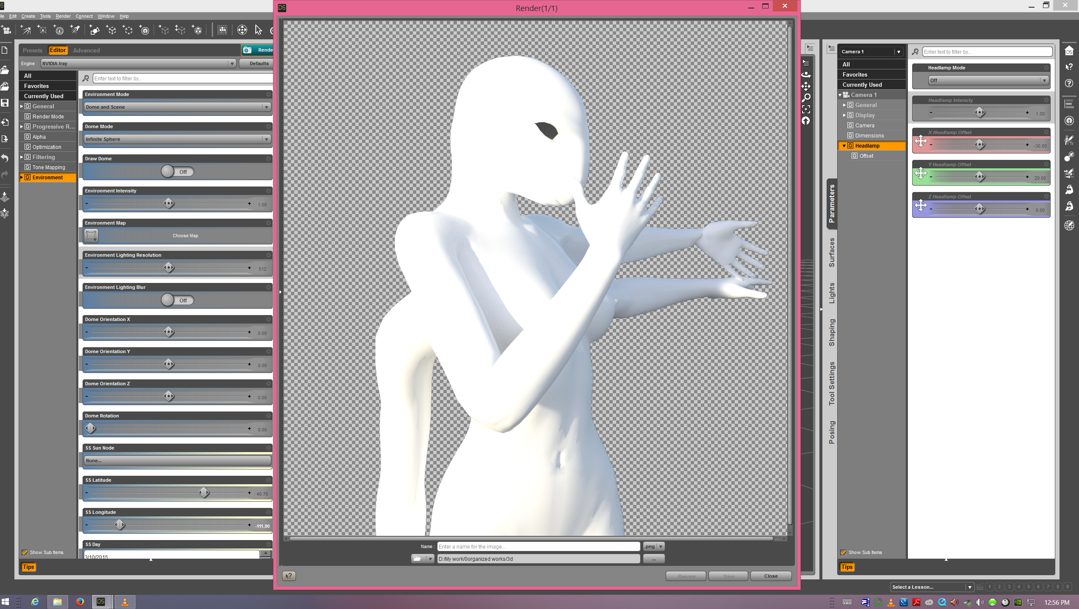Click the image name input field
The height and width of the screenshot is (609, 1079).
[538, 546]
